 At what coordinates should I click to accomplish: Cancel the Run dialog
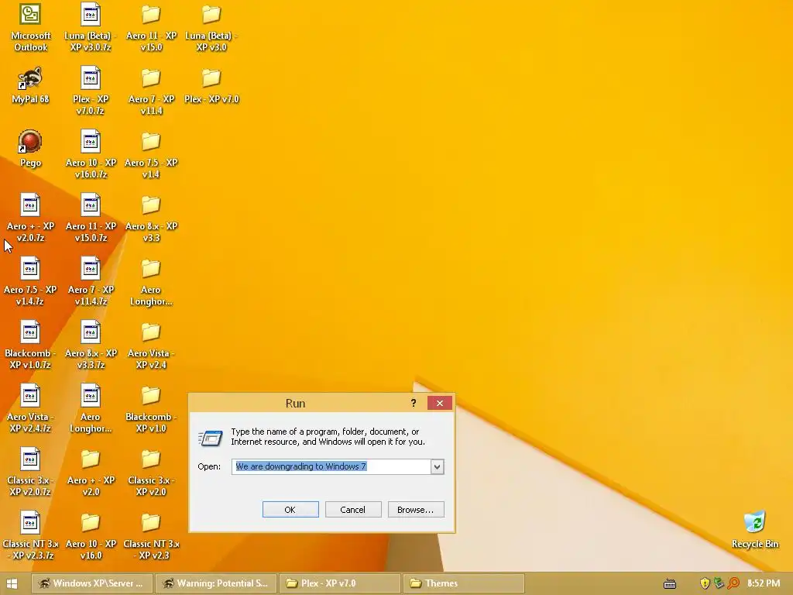353,510
